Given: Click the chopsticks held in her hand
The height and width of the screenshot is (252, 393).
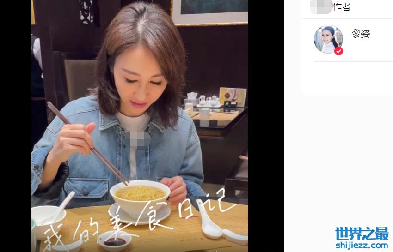Looking at the screenshot, I should pos(88,144).
